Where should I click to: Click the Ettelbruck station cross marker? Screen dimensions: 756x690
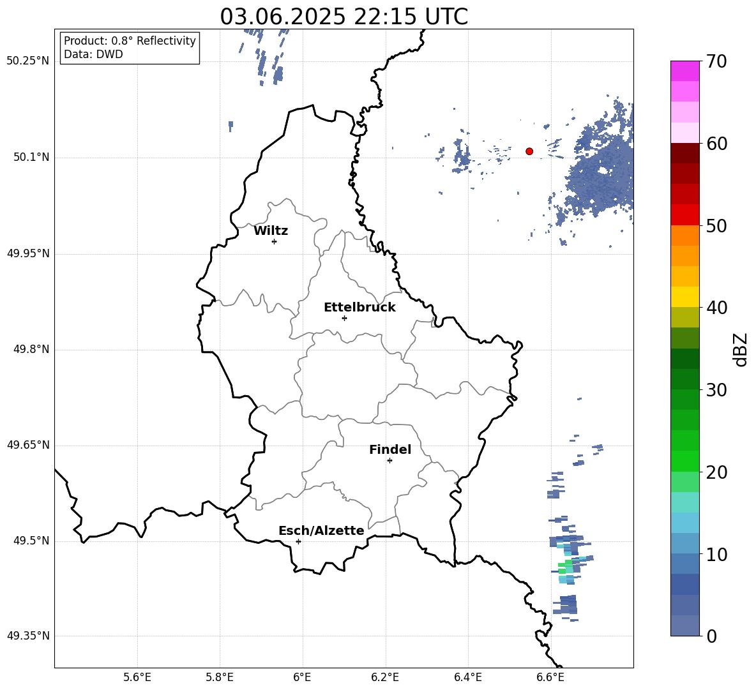[344, 318]
